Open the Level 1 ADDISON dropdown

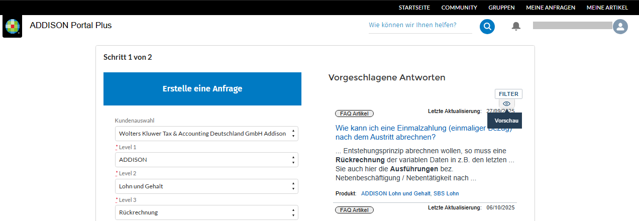coord(206,160)
